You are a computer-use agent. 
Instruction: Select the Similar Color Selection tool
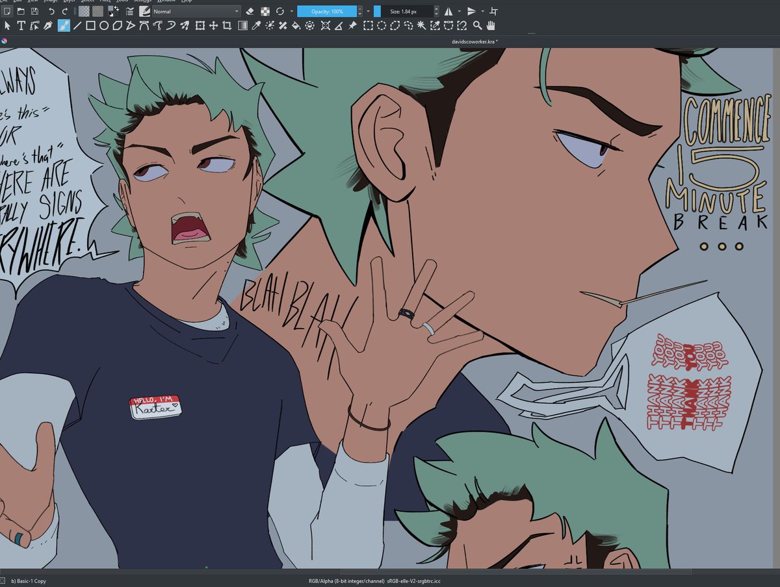[x=435, y=26]
